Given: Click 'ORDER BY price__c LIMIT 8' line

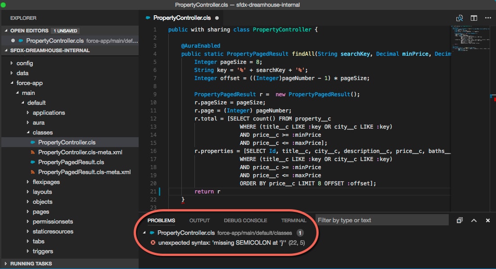Looking at the screenshot, I should [x=308, y=184].
